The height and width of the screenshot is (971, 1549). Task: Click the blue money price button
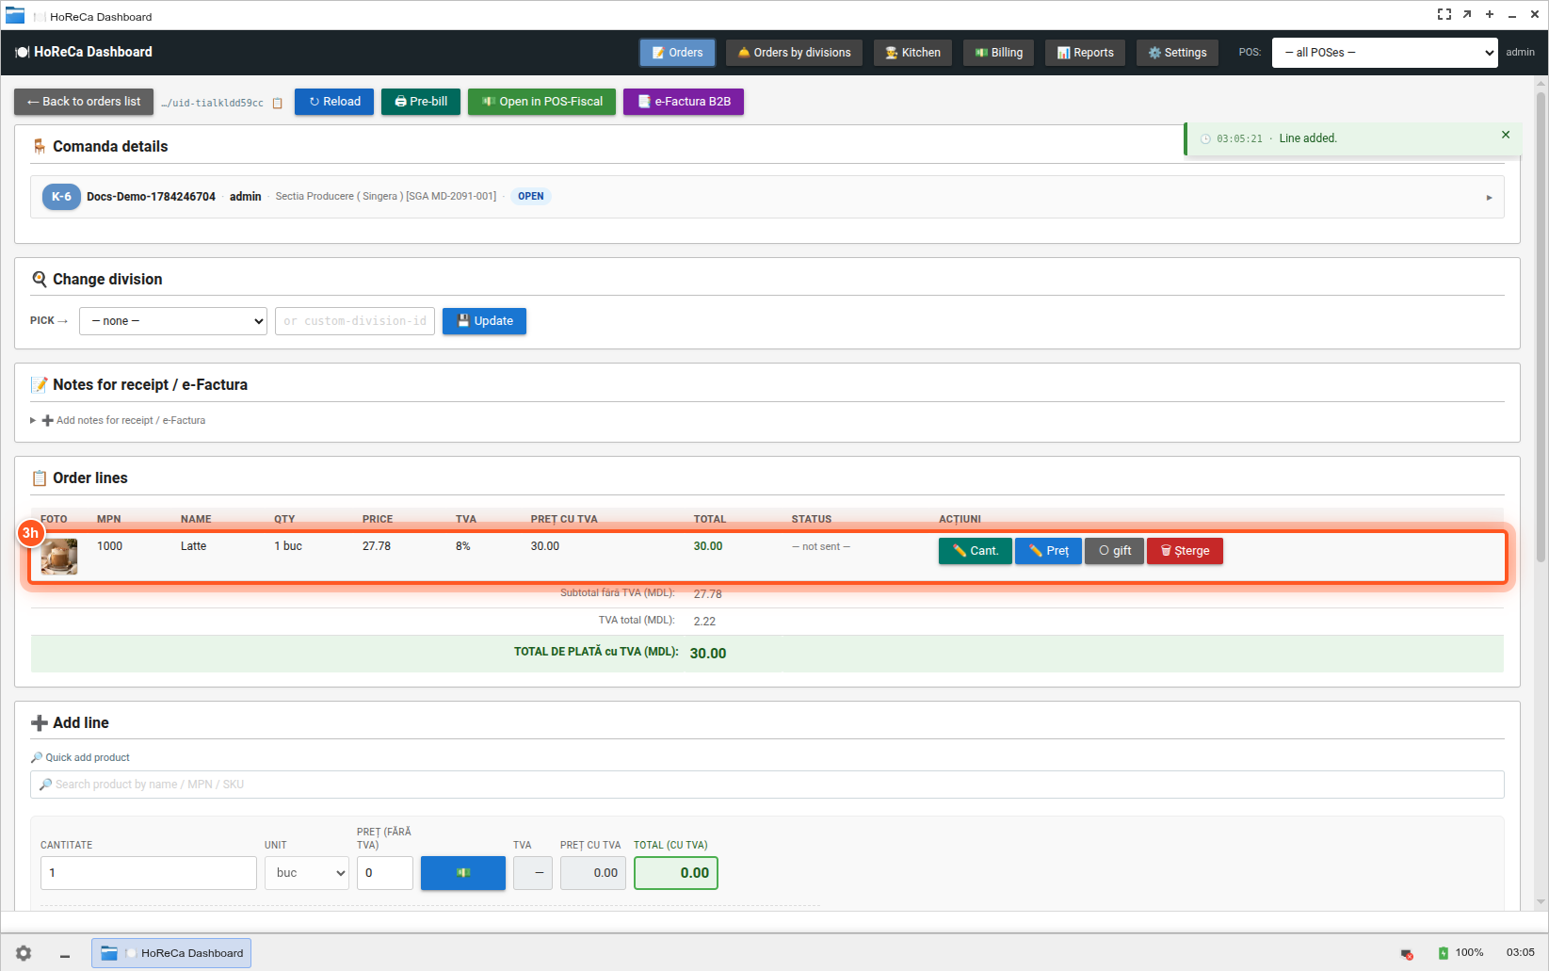tap(463, 873)
